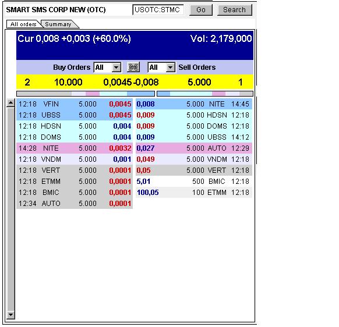
Task: Click the Go button
Action: pyautogui.click(x=201, y=10)
